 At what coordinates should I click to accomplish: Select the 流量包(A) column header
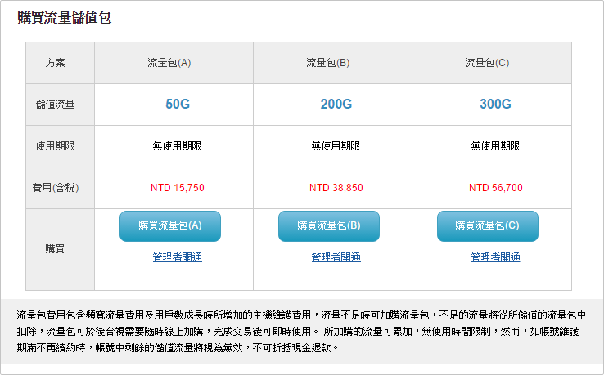[169, 63]
